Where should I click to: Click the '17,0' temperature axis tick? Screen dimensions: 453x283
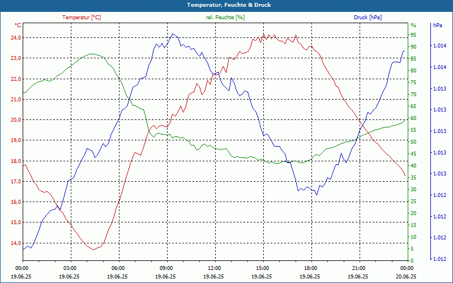pyautogui.click(x=16, y=181)
